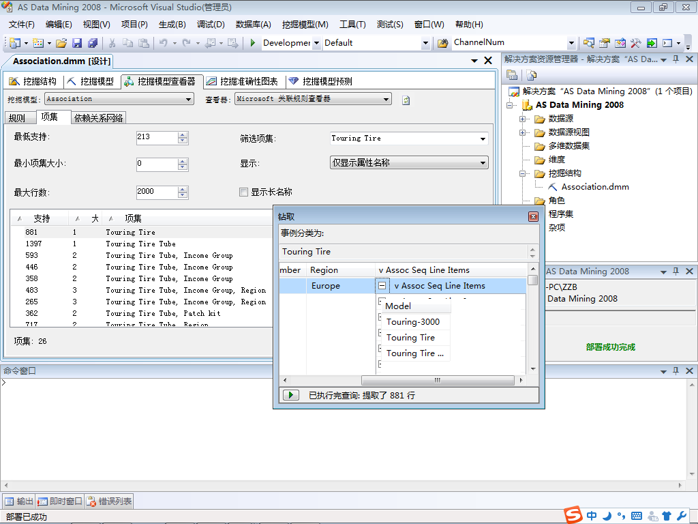Click the Save All toolbar icon
698x524 pixels.
93,43
